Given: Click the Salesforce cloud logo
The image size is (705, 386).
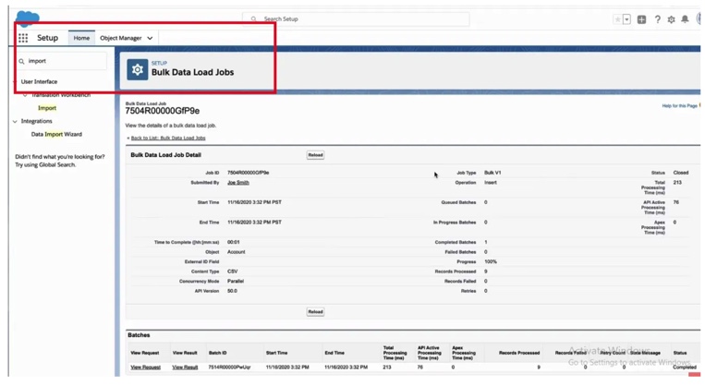Looking at the screenshot, I should [28, 18].
